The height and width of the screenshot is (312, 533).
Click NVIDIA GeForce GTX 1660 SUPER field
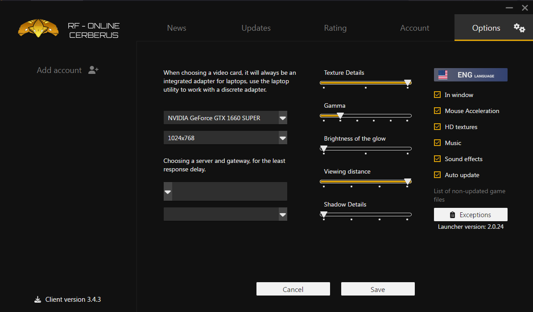pos(225,118)
